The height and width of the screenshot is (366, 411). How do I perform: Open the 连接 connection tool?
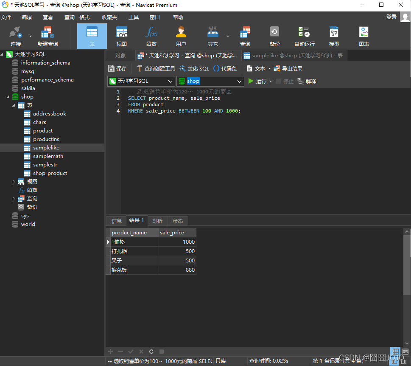(15, 36)
